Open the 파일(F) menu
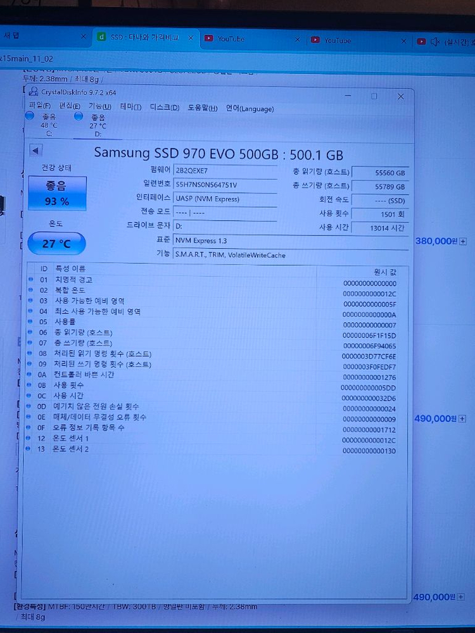 click(x=40, y=105)
